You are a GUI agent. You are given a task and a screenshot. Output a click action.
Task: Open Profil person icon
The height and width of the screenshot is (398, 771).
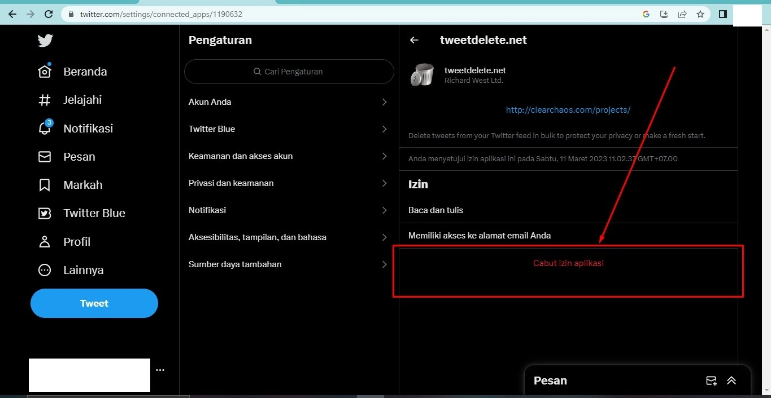point(45,242)
